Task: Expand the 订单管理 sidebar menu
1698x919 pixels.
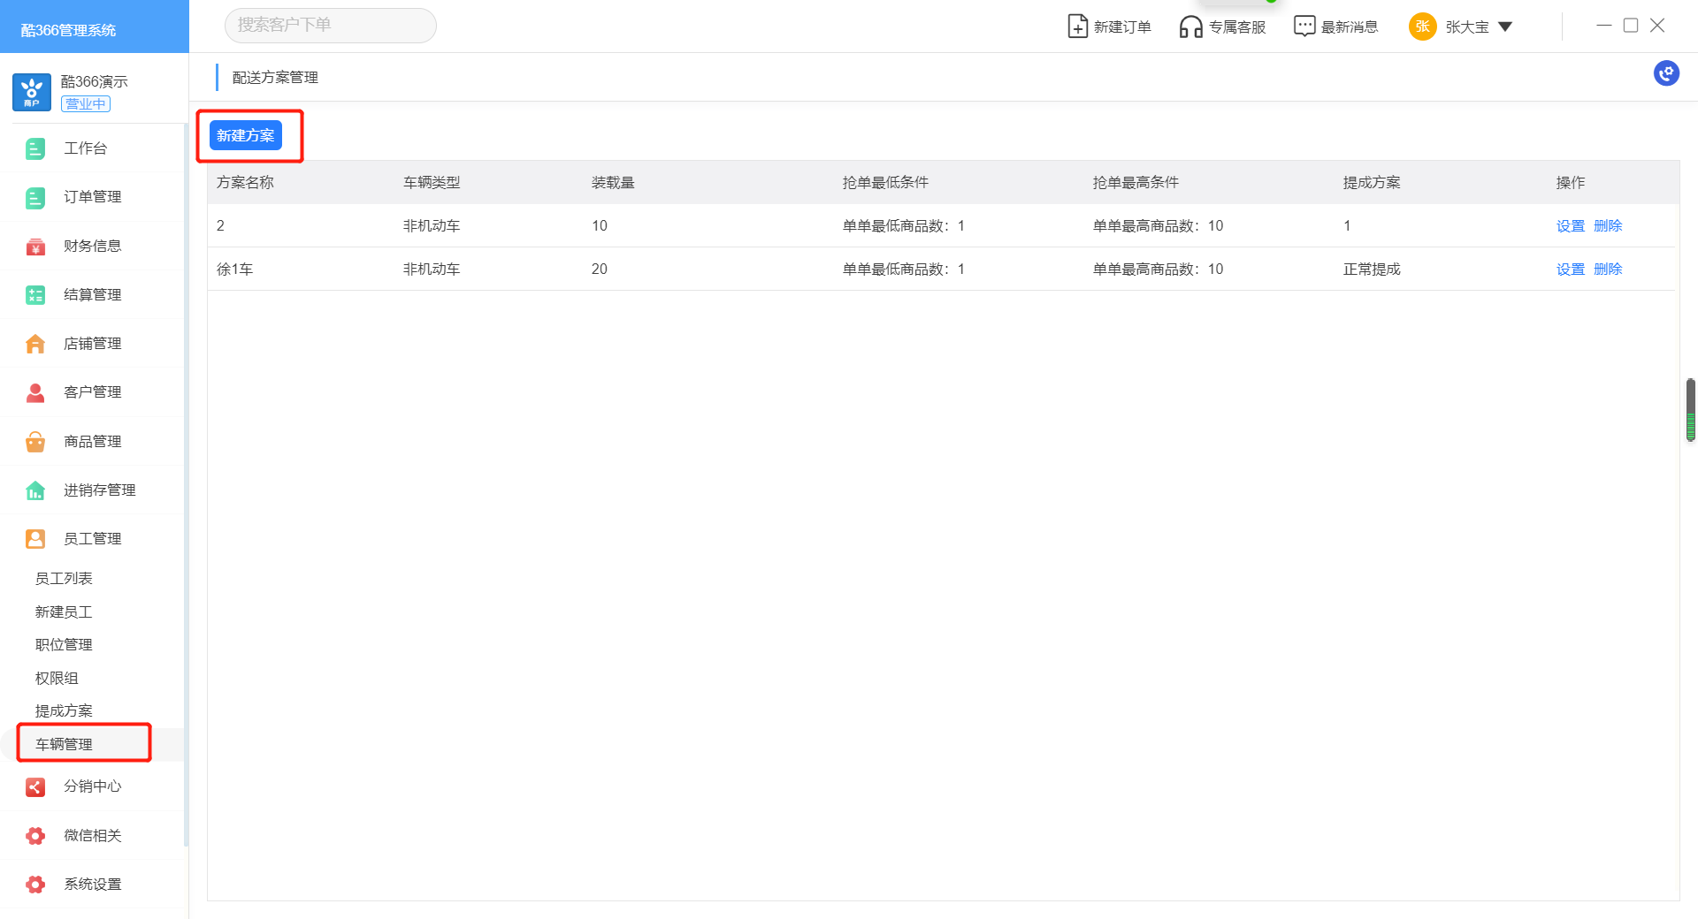Action: coord(92,197)
